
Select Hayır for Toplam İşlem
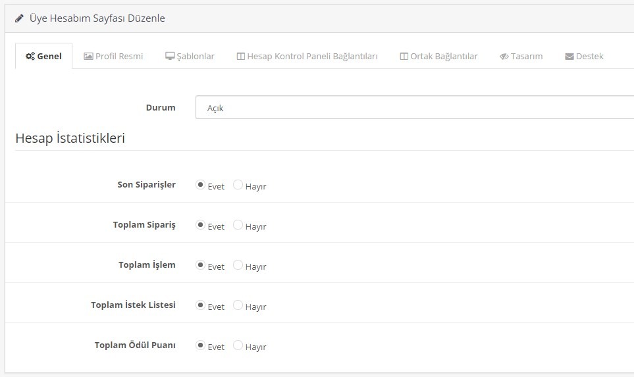[238, 264]
